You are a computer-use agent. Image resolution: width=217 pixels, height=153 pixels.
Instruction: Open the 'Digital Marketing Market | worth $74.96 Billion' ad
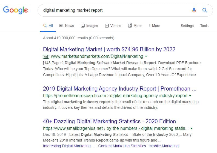coord(109,49)
